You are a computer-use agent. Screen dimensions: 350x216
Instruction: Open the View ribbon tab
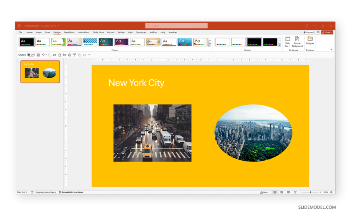(130, 32)
